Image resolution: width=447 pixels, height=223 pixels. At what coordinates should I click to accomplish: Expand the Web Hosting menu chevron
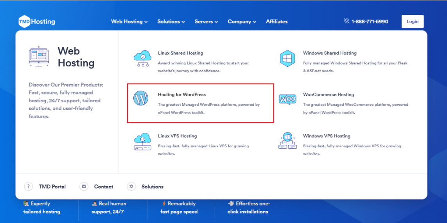pyautogui.click(x=146, y=22)
